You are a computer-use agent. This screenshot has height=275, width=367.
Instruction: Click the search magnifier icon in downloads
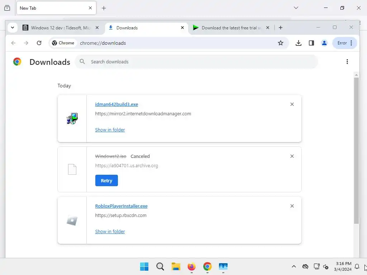[x=82, y=62]
